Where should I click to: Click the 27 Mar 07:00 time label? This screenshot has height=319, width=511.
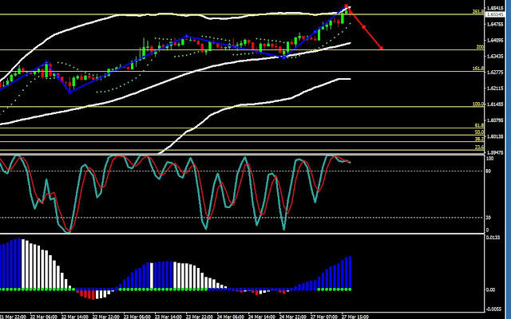(x=324, y=317)
